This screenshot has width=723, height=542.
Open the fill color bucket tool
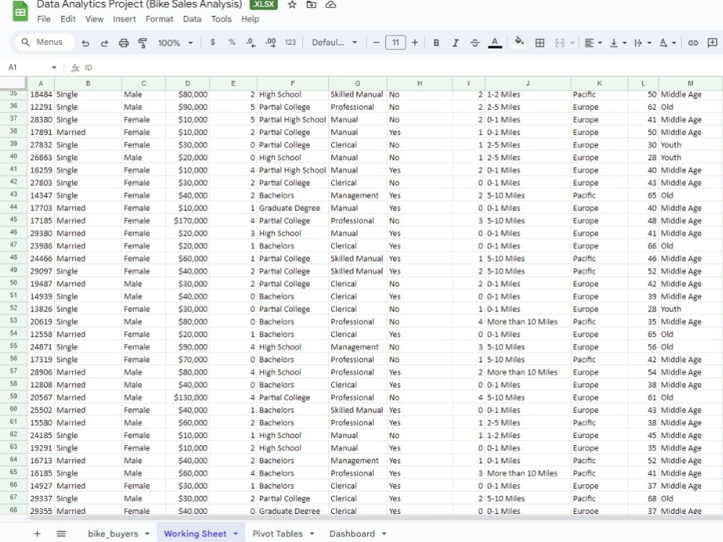519,42
